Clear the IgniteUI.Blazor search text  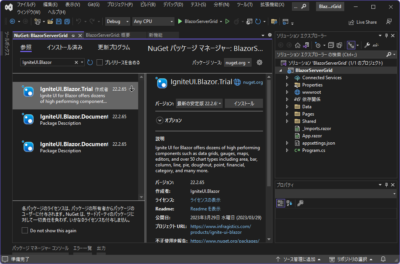click(x=76, y=62)
